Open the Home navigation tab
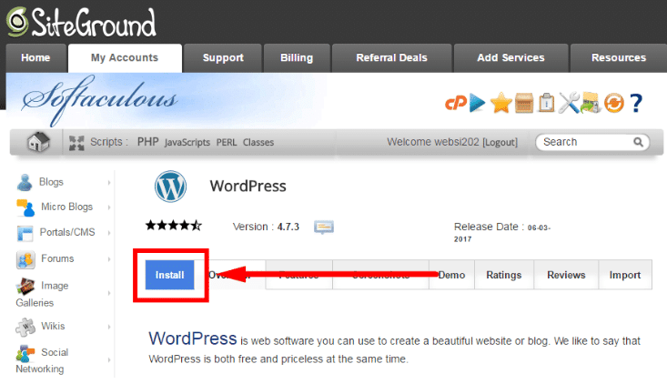667x384 pixels. pyautogui.click(x=35, y=58)
